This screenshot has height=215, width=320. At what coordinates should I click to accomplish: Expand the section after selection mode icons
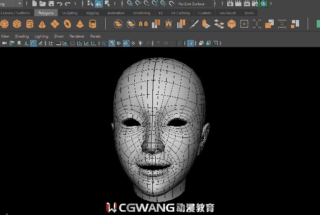tap(115, 3)
